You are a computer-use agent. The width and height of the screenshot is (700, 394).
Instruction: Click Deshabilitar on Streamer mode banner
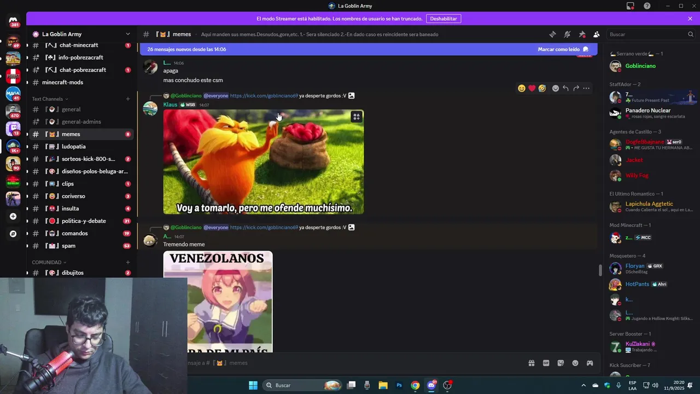pyautogui.click(x=444, y=19)
